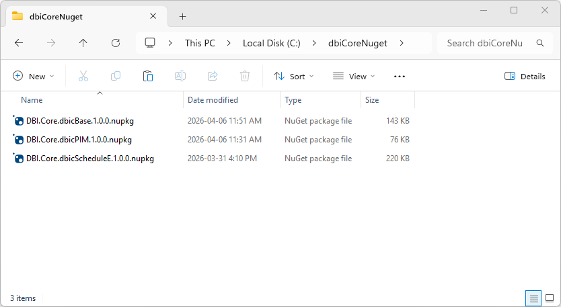Expand chevron after Local Disk (C:)
Viewport: 561px width, 307px height.
(314, 43)
